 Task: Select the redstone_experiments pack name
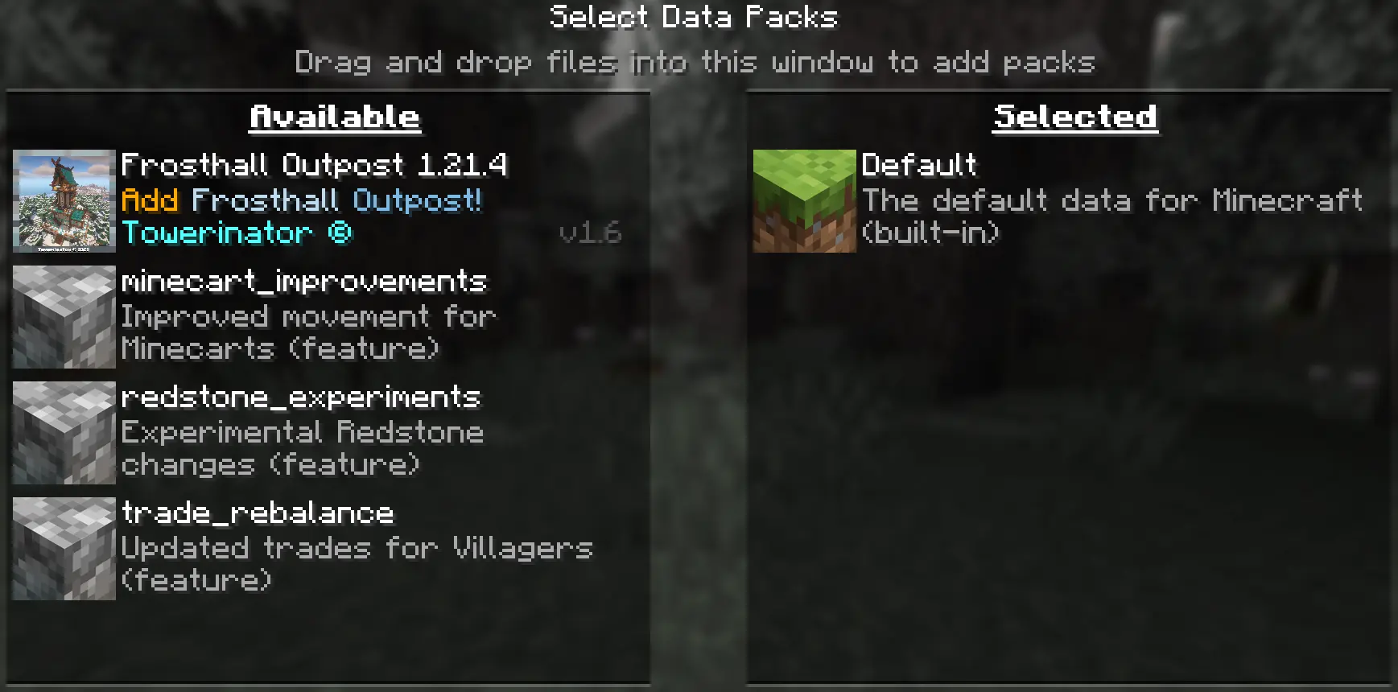click(x=301, y=397)
